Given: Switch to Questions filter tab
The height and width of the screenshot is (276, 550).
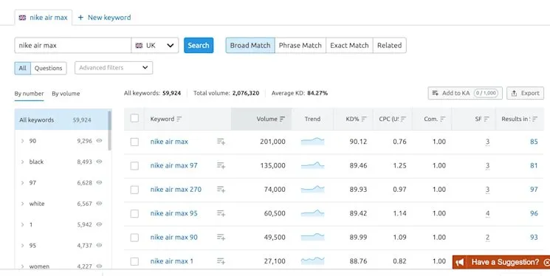Looking at the screenshot, I should [x=49, y=68].
